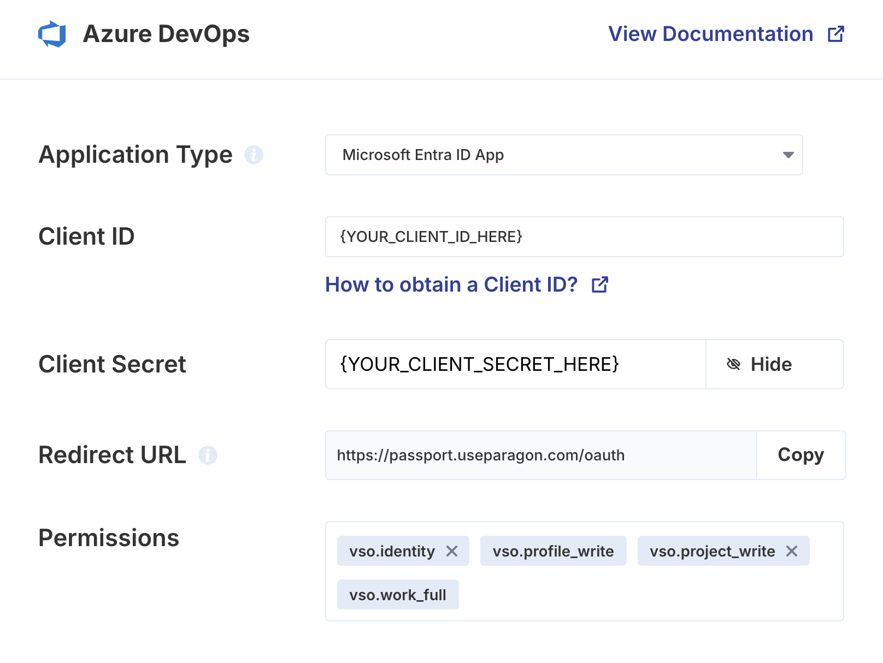Image resolution: width=883 pixels, height=663 pixels.
Task: Click the Redirect URL info icon
Action: [x=208, y=455]
